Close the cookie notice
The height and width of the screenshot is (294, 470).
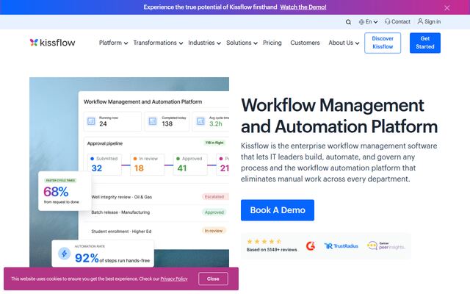click(x=213, y=279)
